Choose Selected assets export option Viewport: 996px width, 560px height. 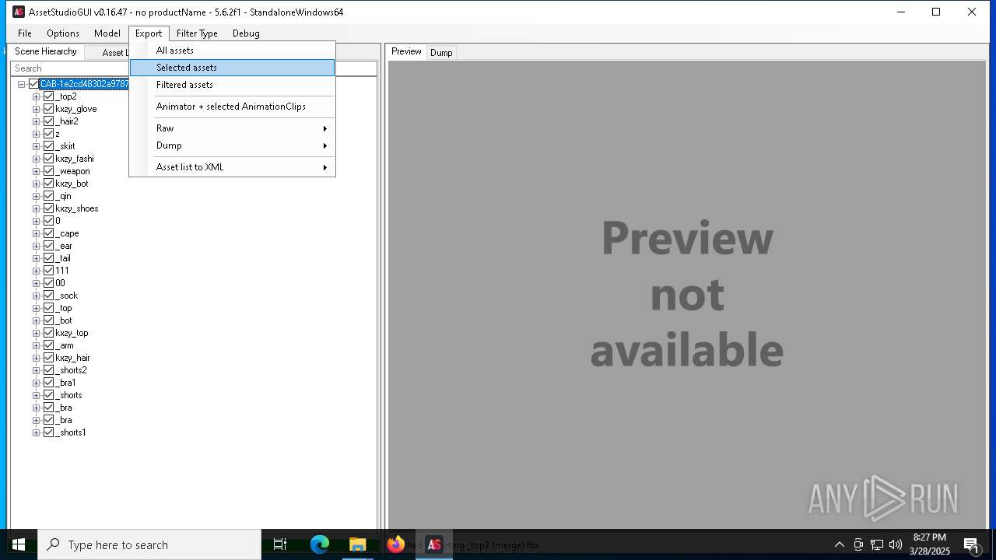(232, 68)
